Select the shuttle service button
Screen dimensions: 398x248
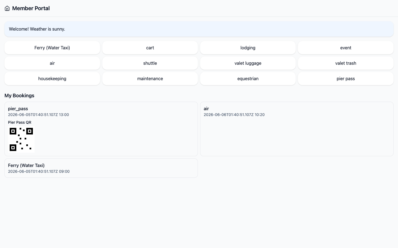(x=150, y=63)
